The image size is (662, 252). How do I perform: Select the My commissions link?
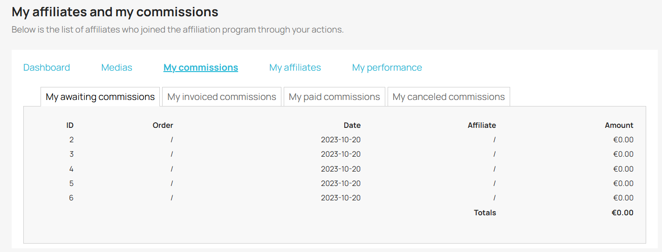pyautogui.click(x=201, y=67)
